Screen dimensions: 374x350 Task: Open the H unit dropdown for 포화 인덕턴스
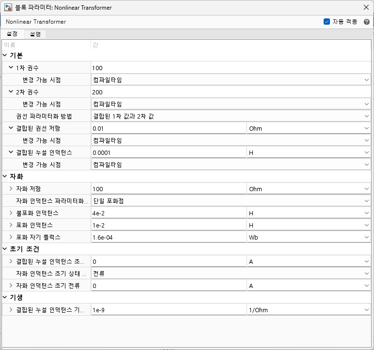coord(309,225)
